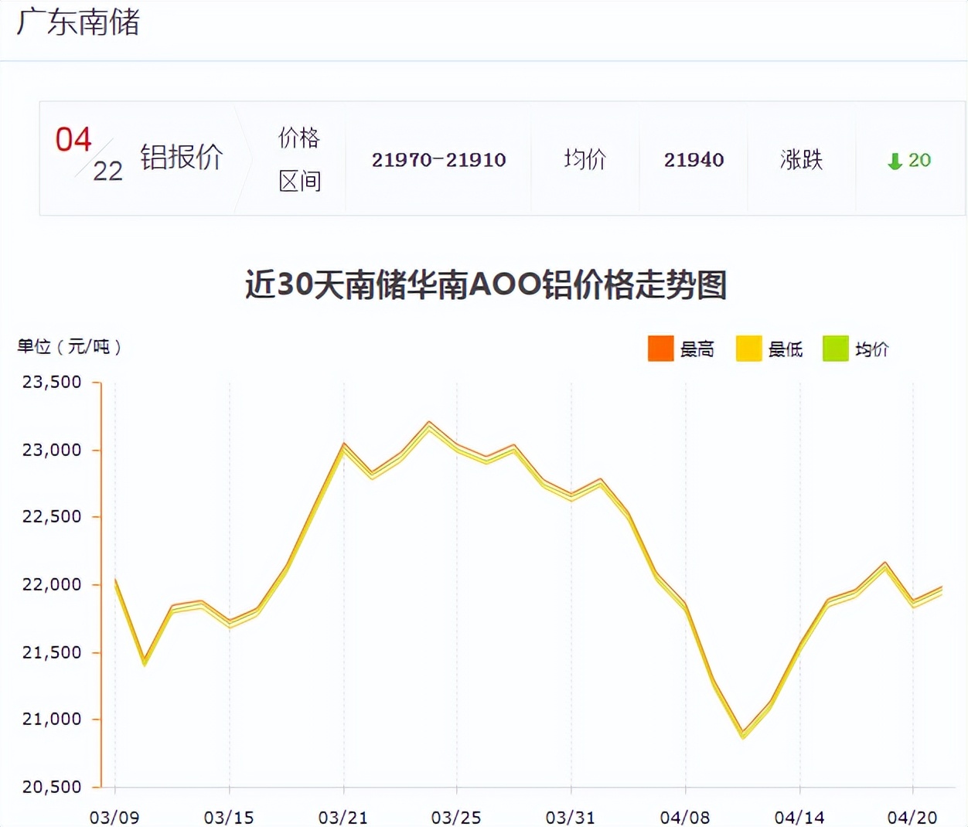The width and height of the screenshot is (968, 827).
Task: Click the 21940 average price value
Action: point(694,160)
